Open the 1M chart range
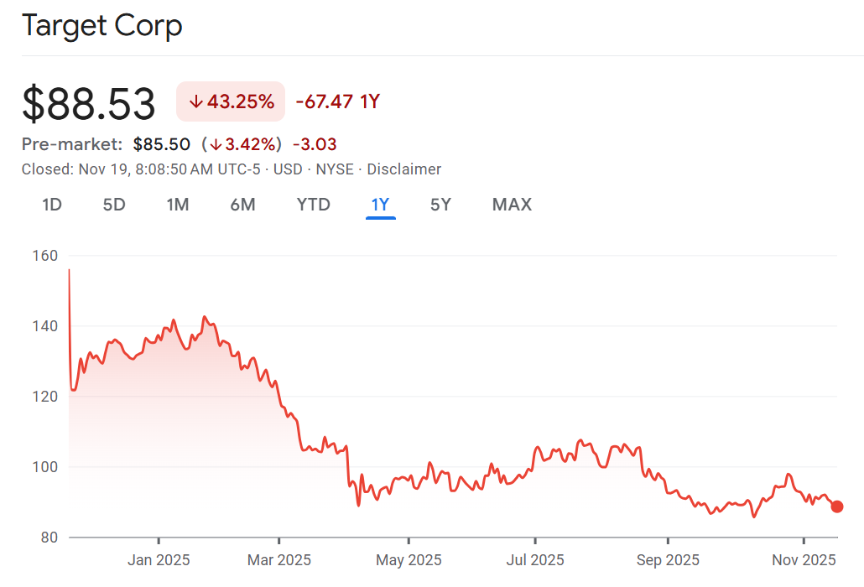This screenshot has width=864, height=587. coord(177,205)
